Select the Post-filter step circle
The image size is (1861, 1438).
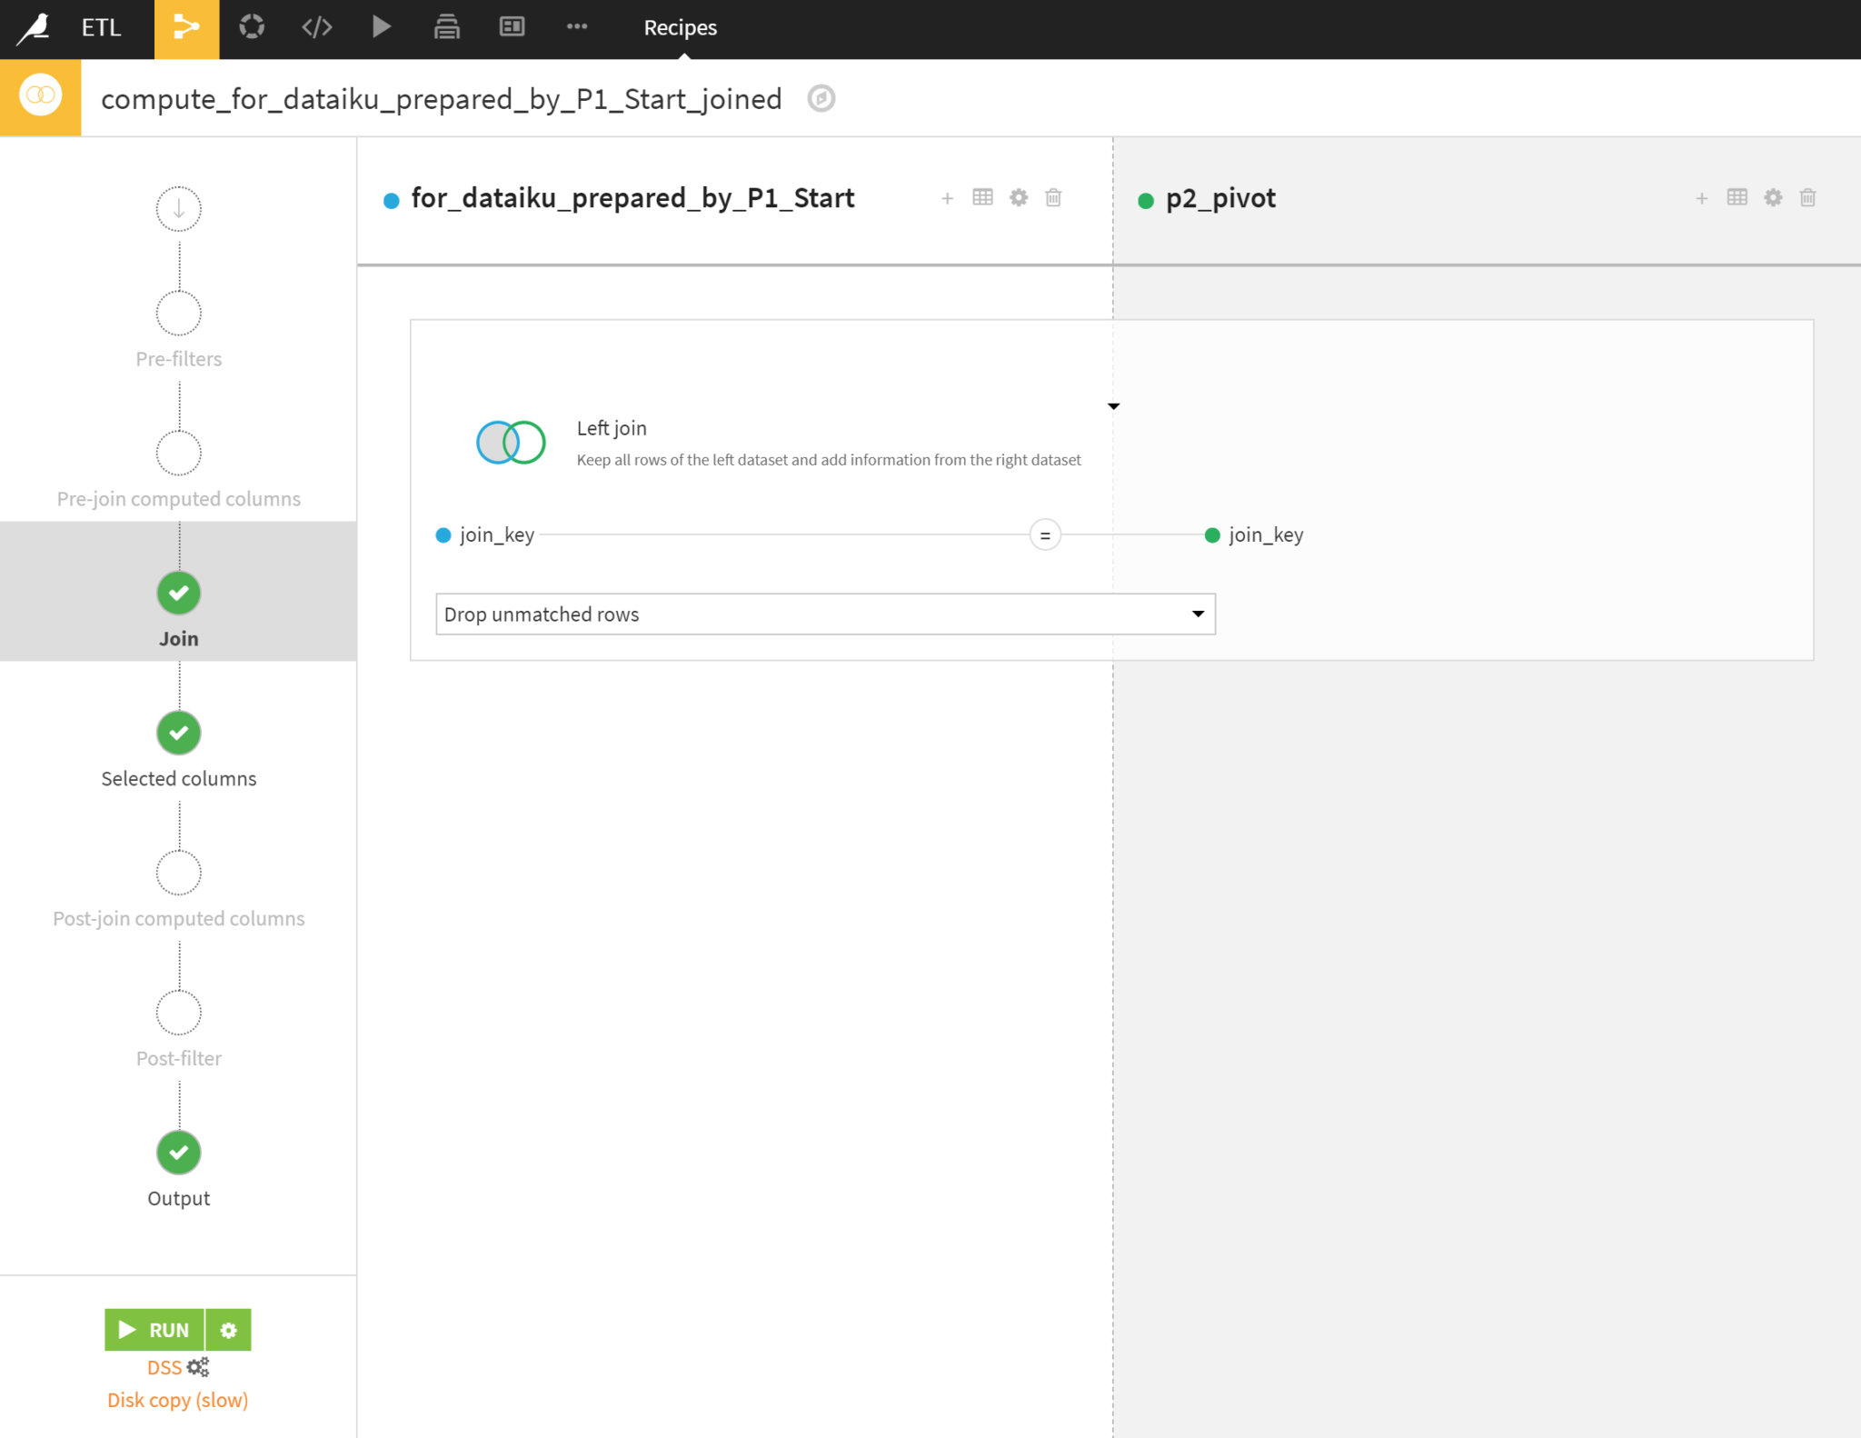coord(179,1013)
